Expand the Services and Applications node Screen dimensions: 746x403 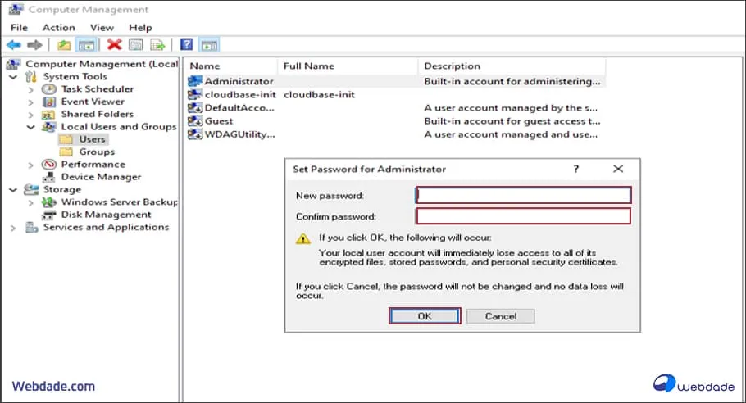coord(14,228)
